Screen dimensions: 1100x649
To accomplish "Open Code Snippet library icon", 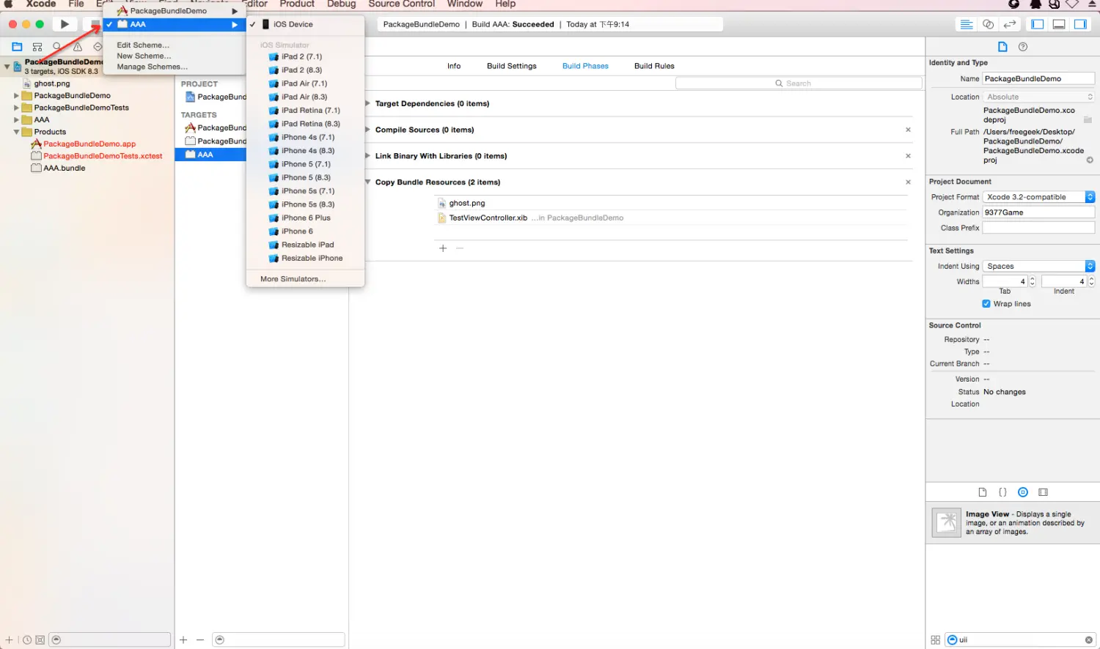I will pos(1002,492).
